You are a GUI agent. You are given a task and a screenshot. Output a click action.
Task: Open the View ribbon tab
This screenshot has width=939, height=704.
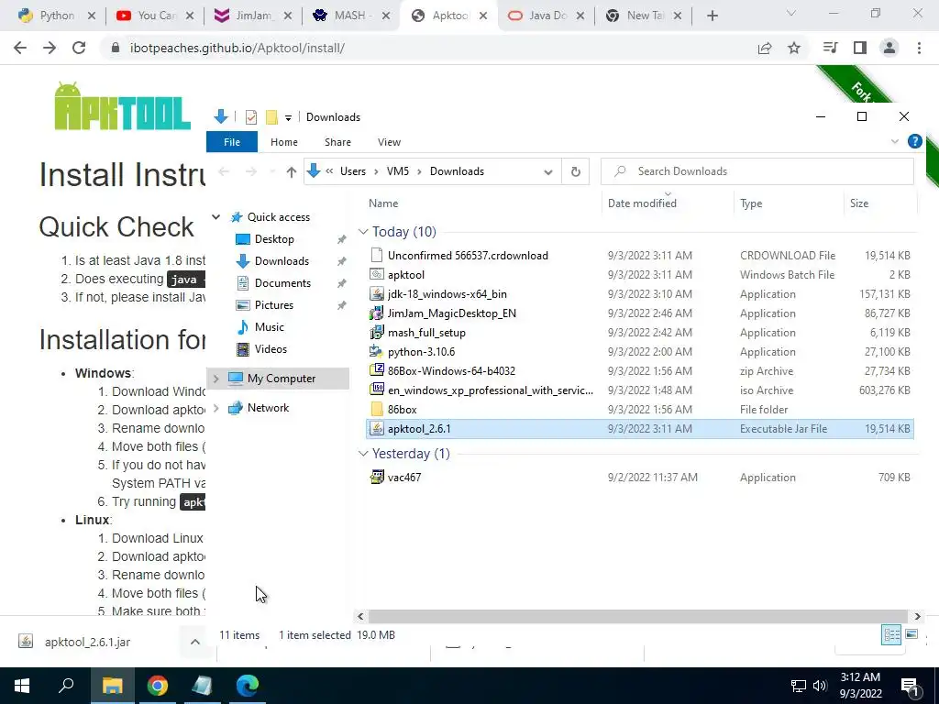389,142
